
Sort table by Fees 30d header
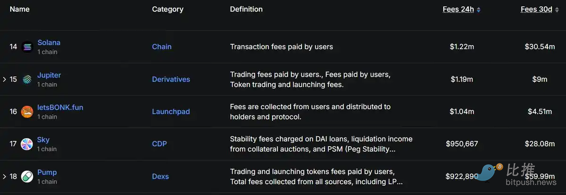click(537, 9)
